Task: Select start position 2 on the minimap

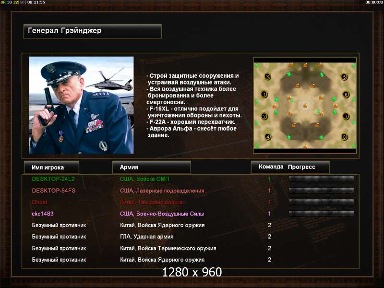Action: 264,116
